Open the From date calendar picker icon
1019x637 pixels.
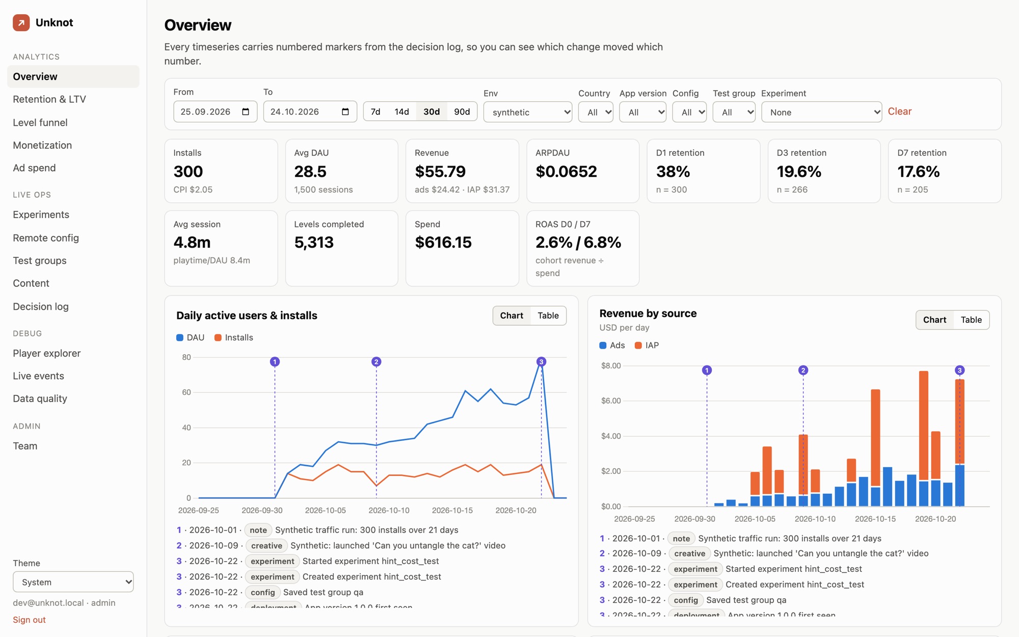(x=246, y=112)
